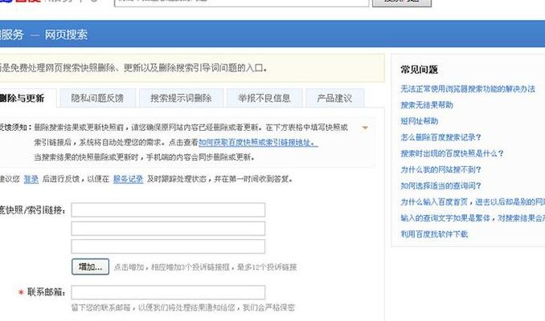Focus the third snapshot link input field

coord(168,246)
